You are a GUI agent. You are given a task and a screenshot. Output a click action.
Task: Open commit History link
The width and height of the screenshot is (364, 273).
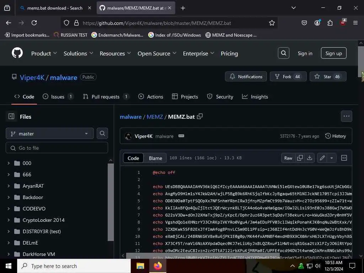tap(336, 136)
